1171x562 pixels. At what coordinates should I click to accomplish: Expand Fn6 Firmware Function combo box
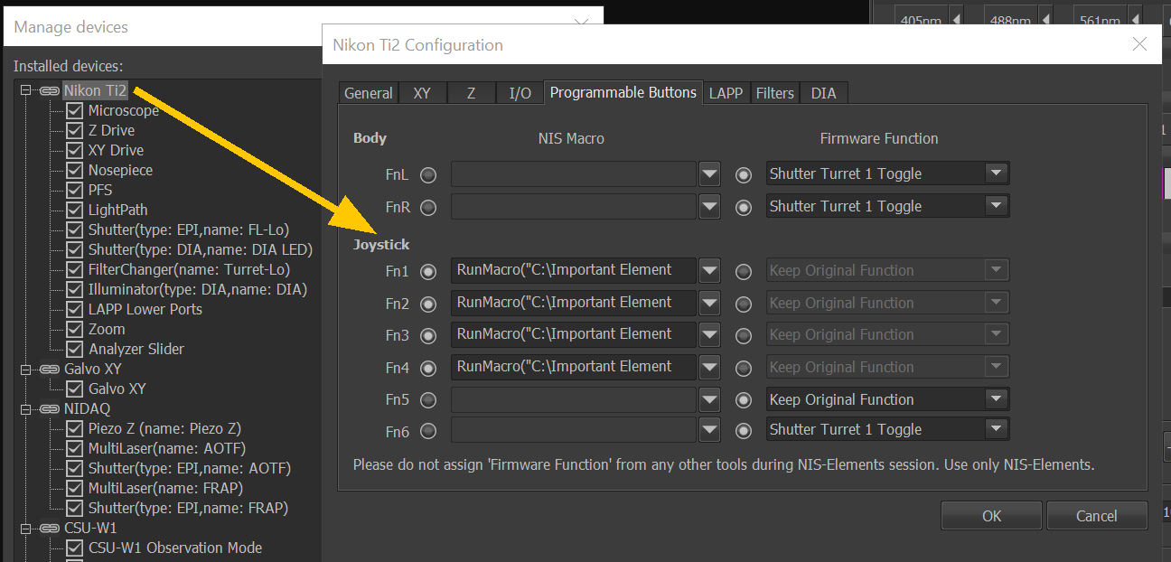(x=996, y=430)
